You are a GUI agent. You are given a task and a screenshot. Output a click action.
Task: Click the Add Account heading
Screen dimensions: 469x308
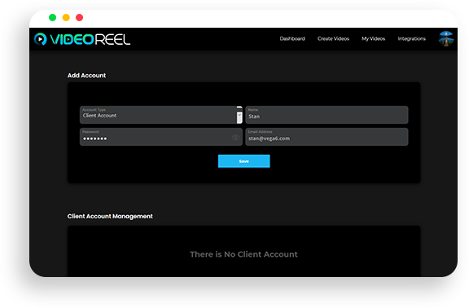pos(86,76)
